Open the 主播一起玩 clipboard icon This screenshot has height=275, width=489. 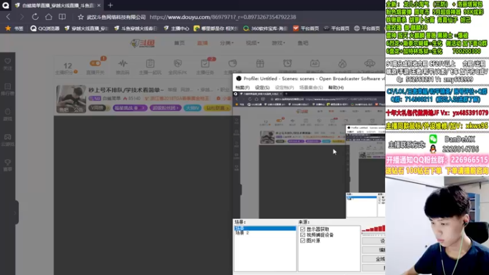[x=150, y=64]
